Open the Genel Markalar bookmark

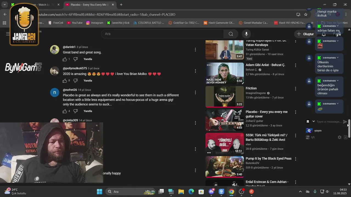(253, 23)
